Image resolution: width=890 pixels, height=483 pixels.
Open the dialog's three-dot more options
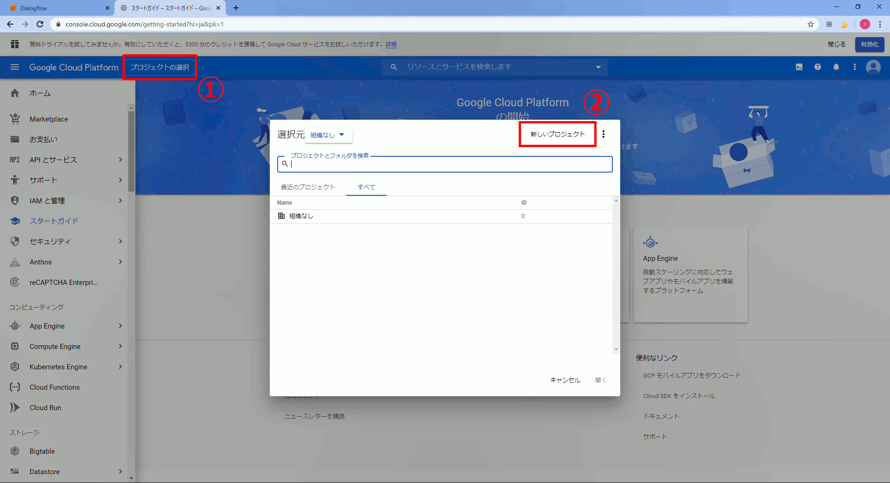[x=604, y=134]
